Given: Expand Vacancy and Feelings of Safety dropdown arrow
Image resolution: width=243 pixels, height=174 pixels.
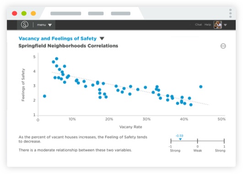Looking at the screenshot, I should 102,38.
